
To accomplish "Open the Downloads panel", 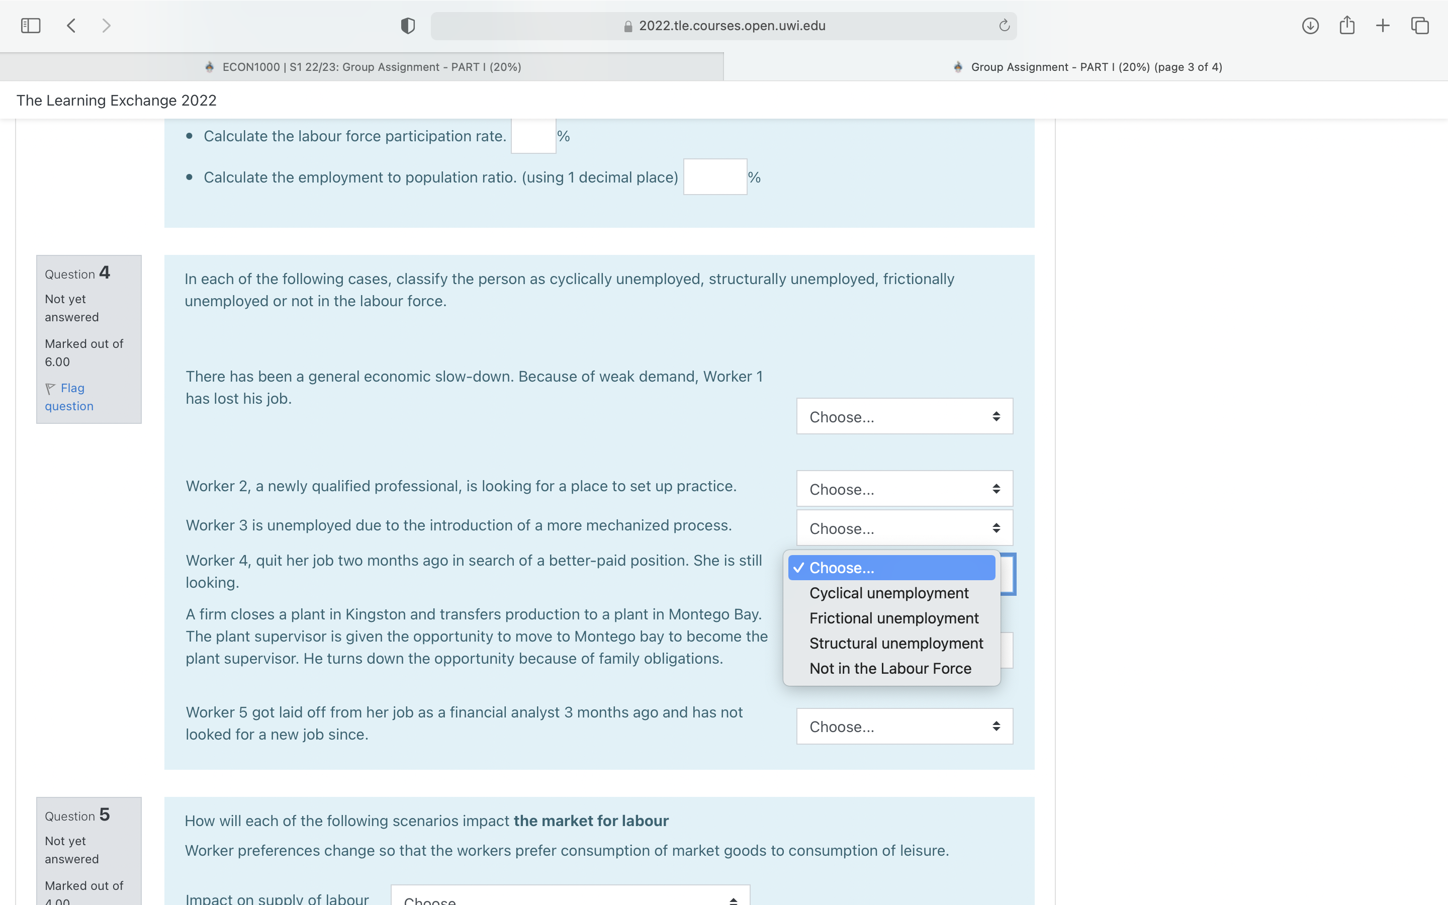I will pyautogui.click(x=1310, y=25).
